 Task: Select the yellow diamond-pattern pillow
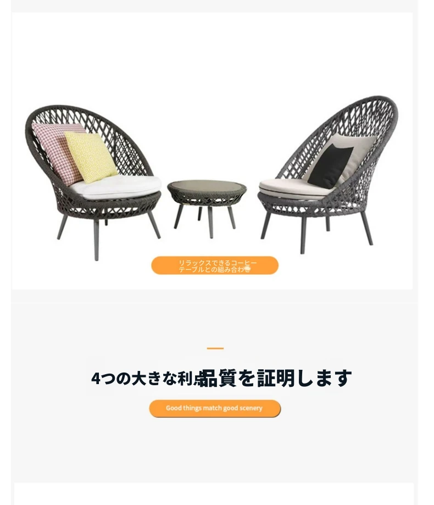pyautogui.click(x=91, y=157)
